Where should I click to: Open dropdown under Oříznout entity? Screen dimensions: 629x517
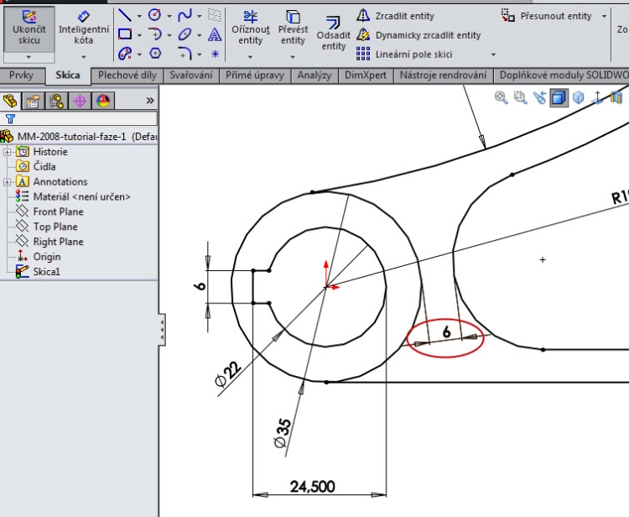point(250,57)
